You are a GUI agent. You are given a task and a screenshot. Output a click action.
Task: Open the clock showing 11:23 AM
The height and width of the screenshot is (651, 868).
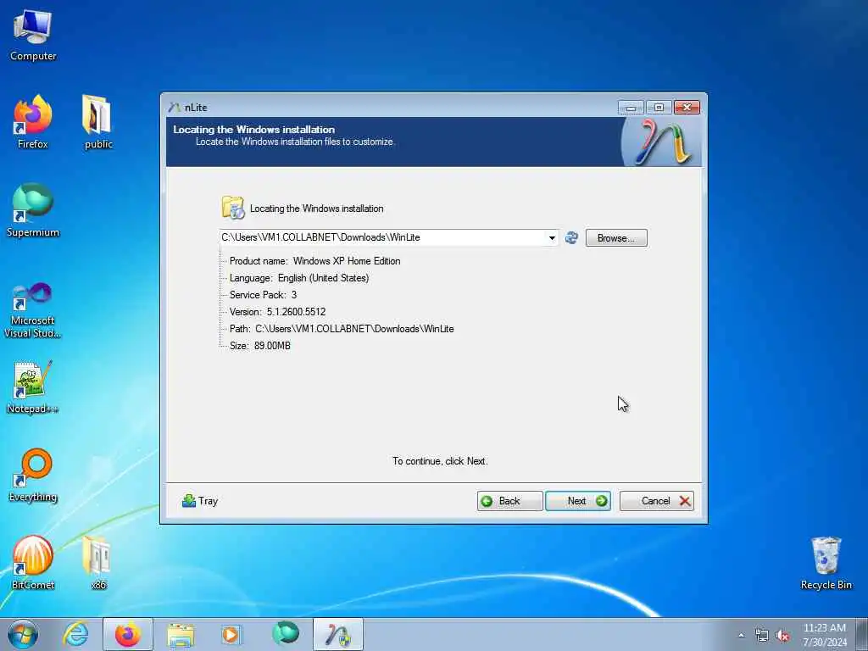tap(824, 635)
